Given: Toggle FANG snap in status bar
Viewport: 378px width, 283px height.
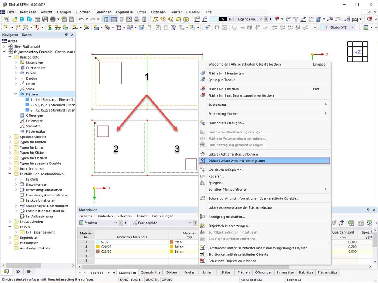Looking at the screenshot, I should pos(124,280).
